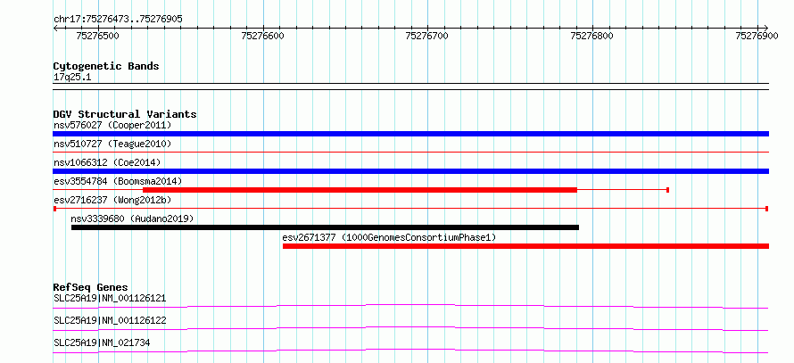Click the Cytogenetic Bands track title
Viewport: 794px width, 363px height.
click(x=106, y=66)
